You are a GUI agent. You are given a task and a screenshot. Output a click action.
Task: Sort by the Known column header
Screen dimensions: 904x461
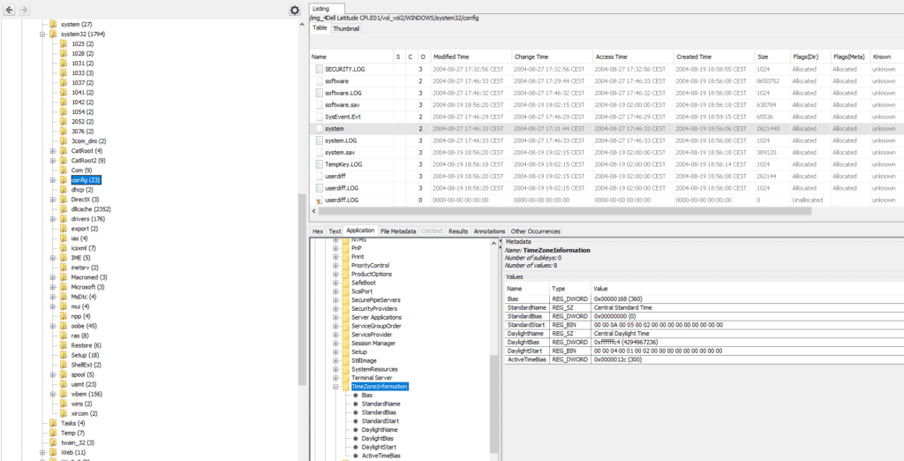click(886, 57)
